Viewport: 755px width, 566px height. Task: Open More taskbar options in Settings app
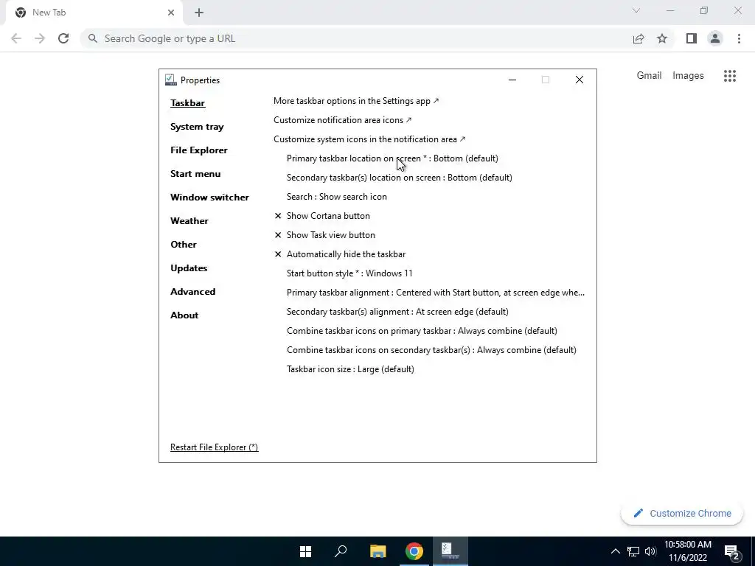point(356,101)
